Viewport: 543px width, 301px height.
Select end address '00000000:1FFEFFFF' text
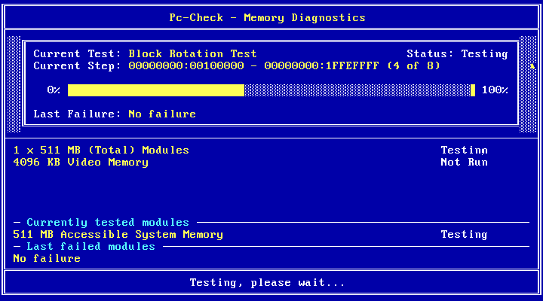point(322,65)
